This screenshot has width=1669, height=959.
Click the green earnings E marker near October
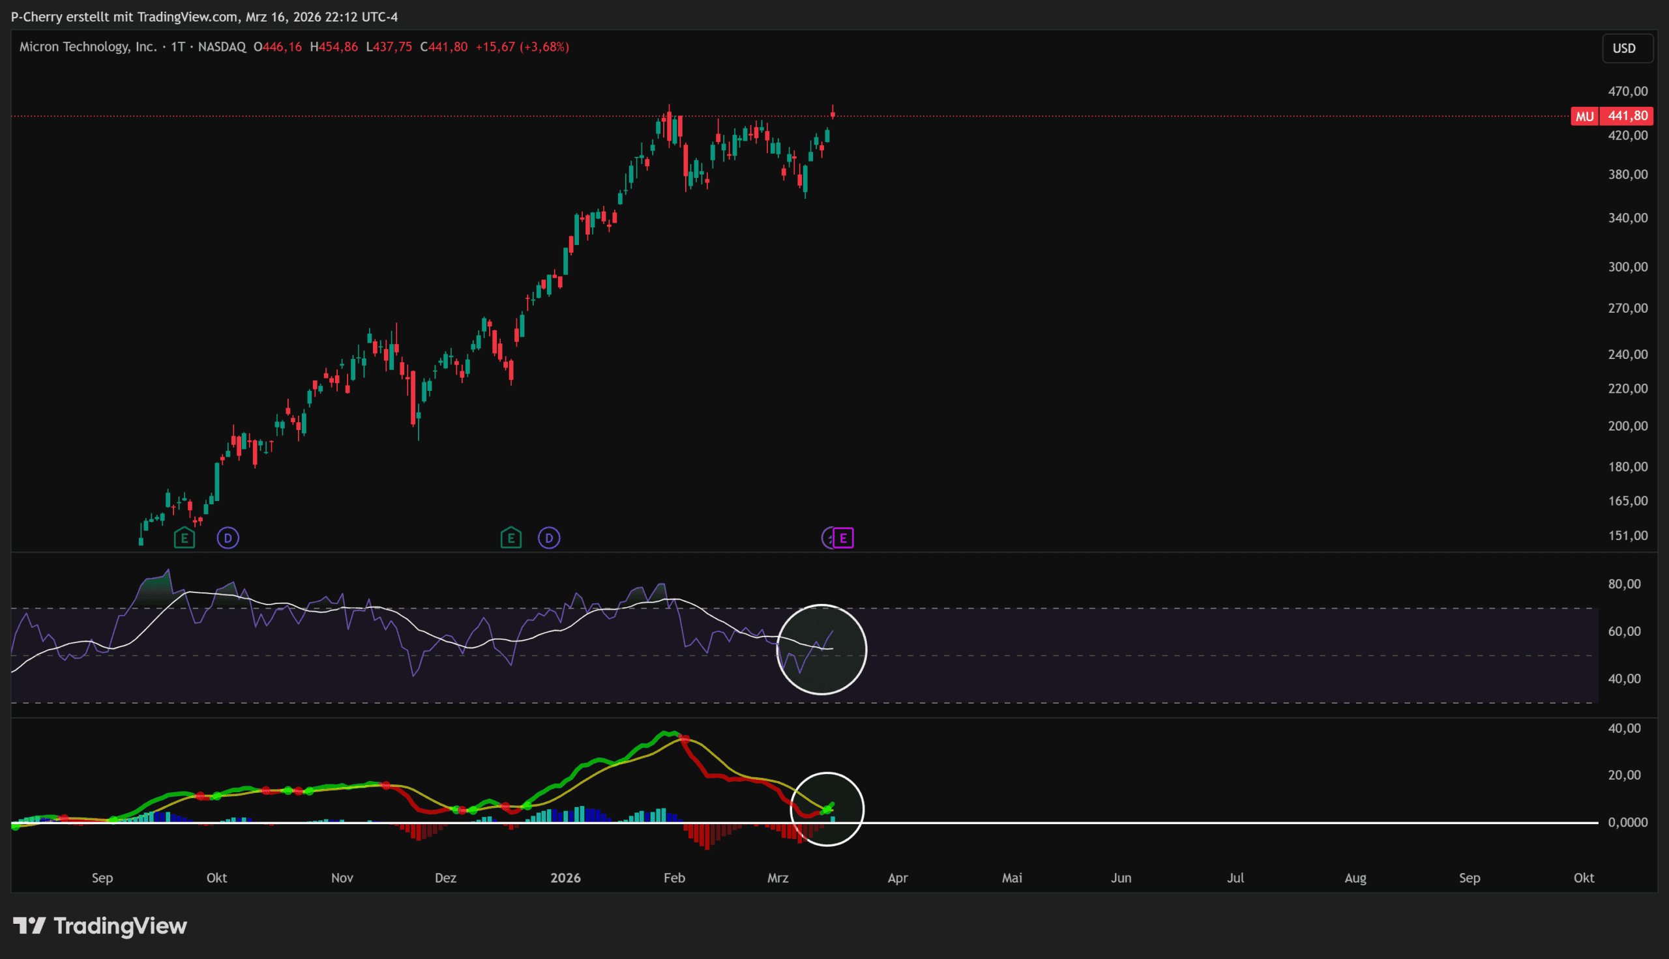(185, 538)
